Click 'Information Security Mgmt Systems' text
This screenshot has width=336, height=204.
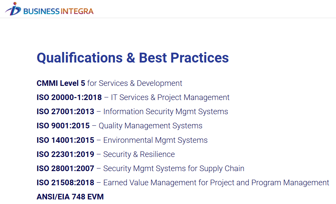[166, 112]
